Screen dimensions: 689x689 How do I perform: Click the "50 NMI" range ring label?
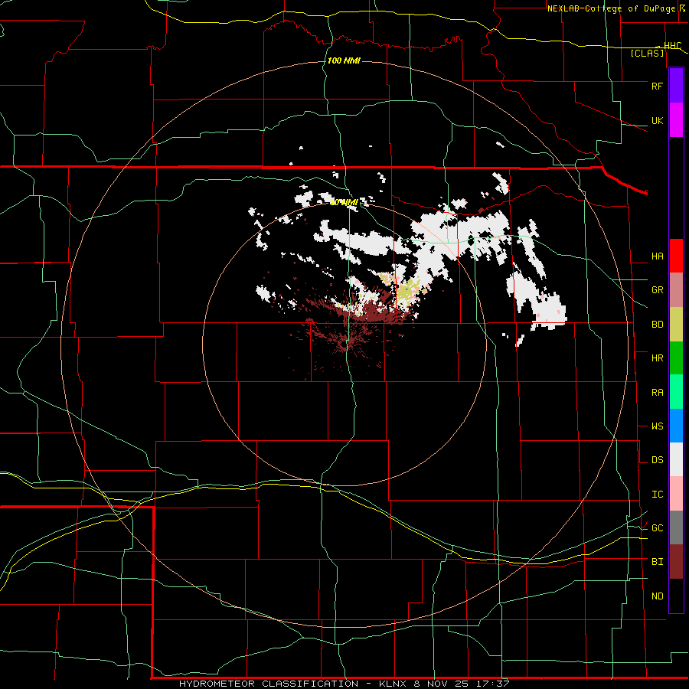[x=343, y=202]
